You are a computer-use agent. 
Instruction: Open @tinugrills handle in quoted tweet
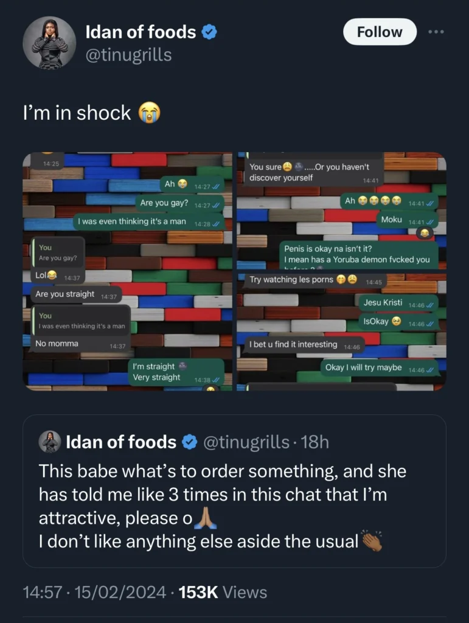click(245, 442)
